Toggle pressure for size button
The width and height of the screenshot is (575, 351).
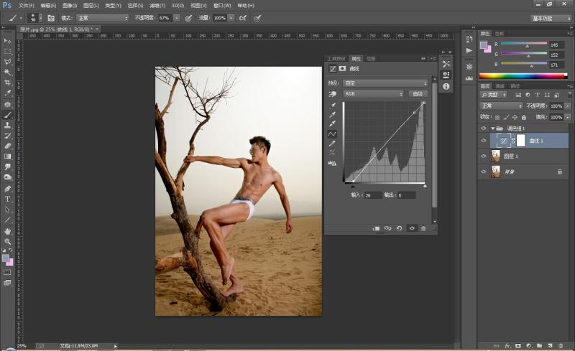257,18
